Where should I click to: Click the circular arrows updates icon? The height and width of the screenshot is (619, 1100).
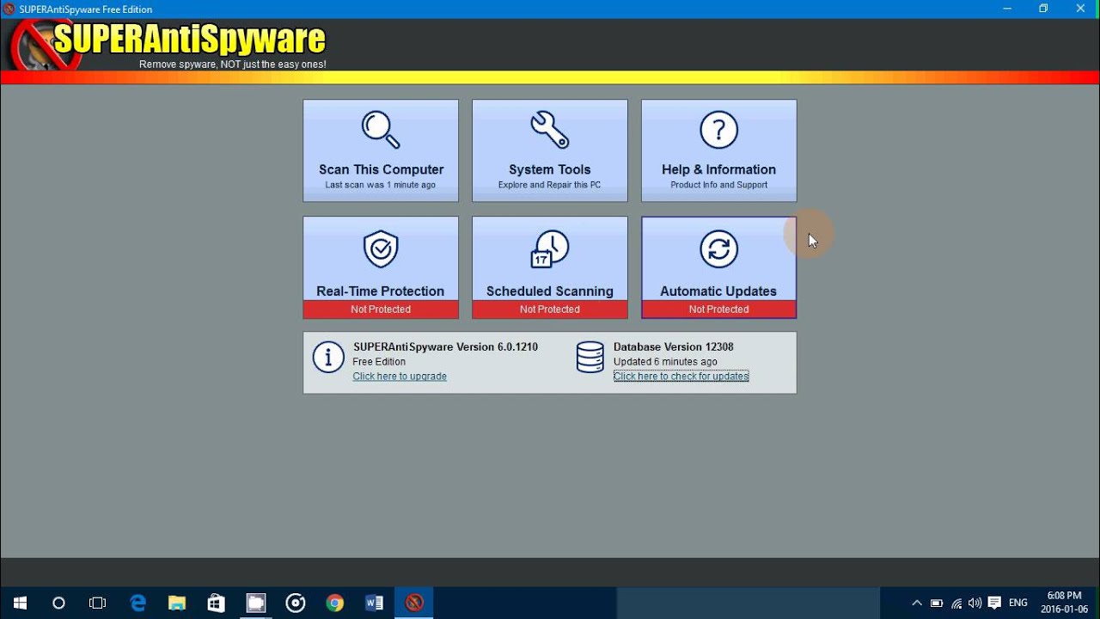point(719,249)
